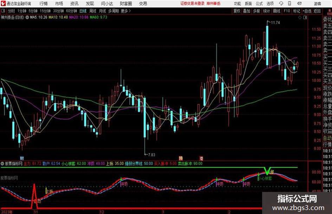Open the 版面 menu
The width and height of the screenshot is (332, 214).
[x=248, y=4]
